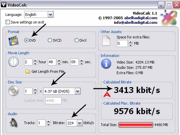Open the abelhadigital.com website link
This screenshot has width=180, height=135.
point(141,18)
